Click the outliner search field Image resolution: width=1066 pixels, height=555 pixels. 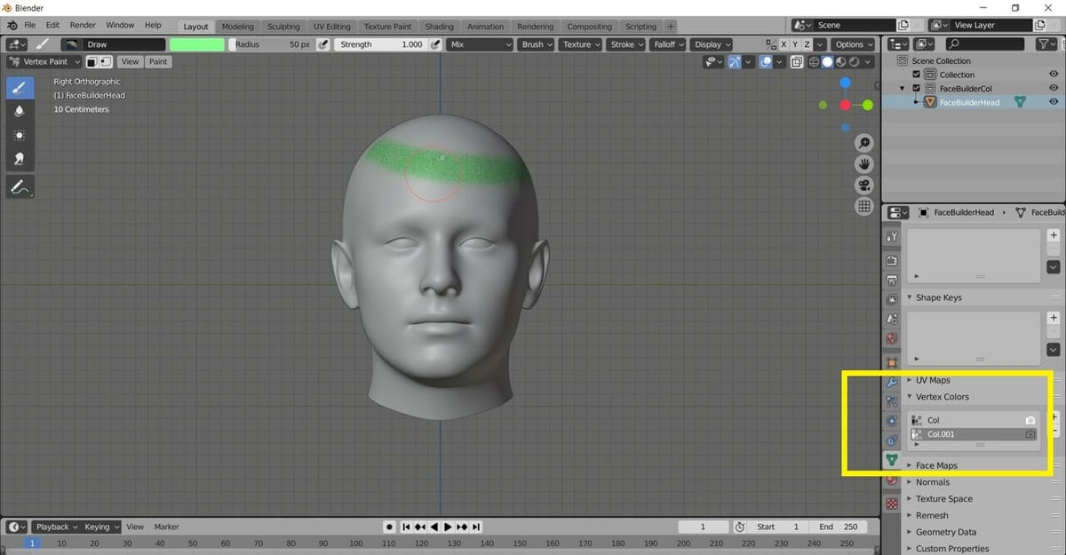(986, 44)
